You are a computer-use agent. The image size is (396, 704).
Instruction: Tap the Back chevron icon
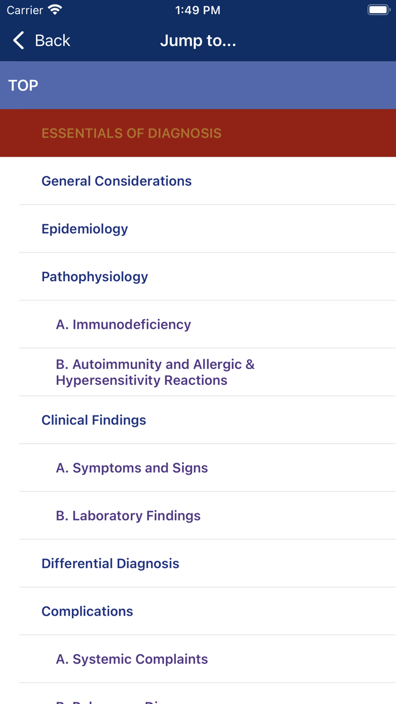click(x=19, y=40)
